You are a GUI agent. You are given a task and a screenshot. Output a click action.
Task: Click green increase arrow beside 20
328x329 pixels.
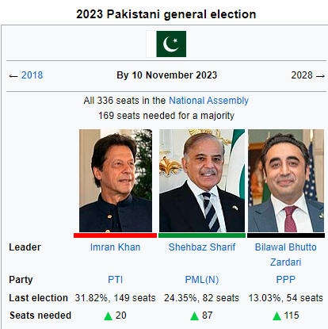point(109,316)
